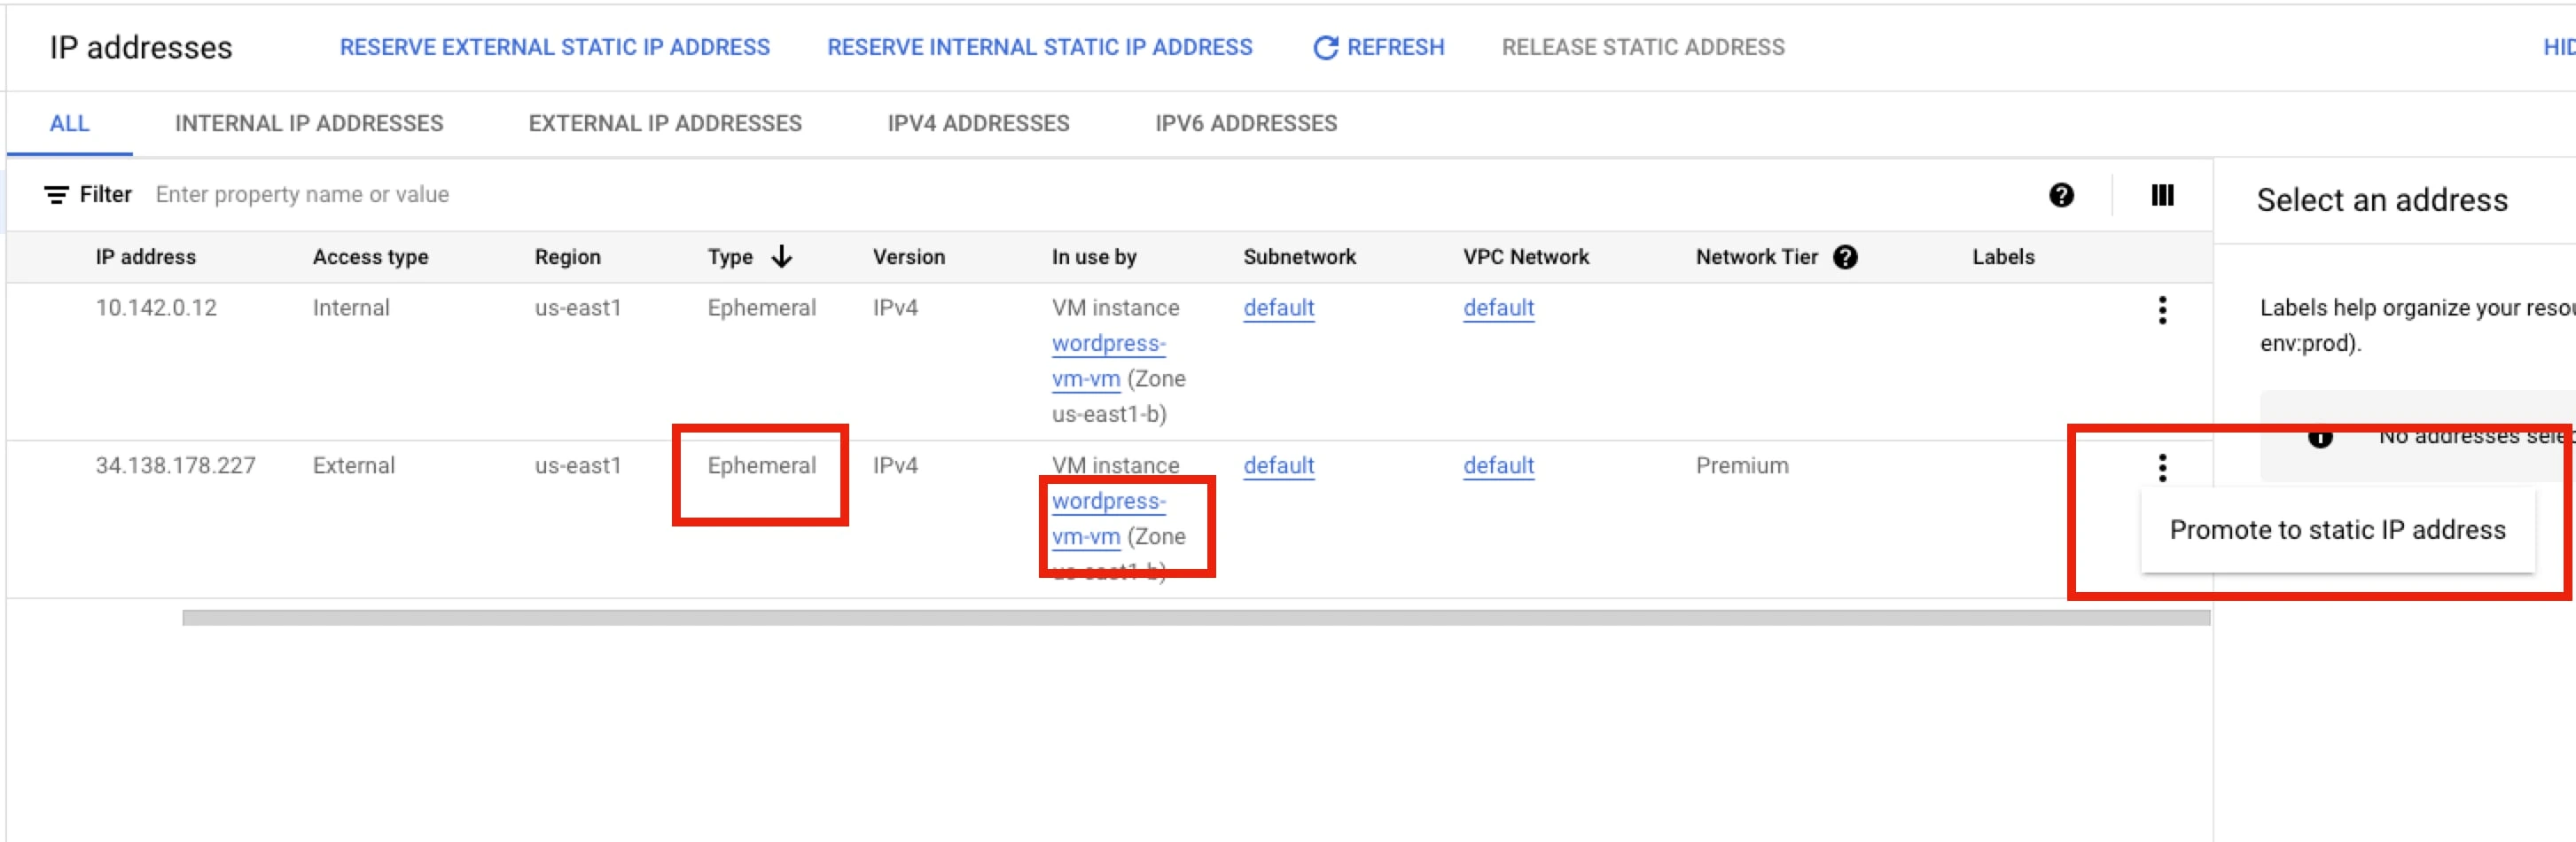Viewport: 2576px width, 842px height.
Task: Click the Premium network tier cell
Action: pos(1742,466)
